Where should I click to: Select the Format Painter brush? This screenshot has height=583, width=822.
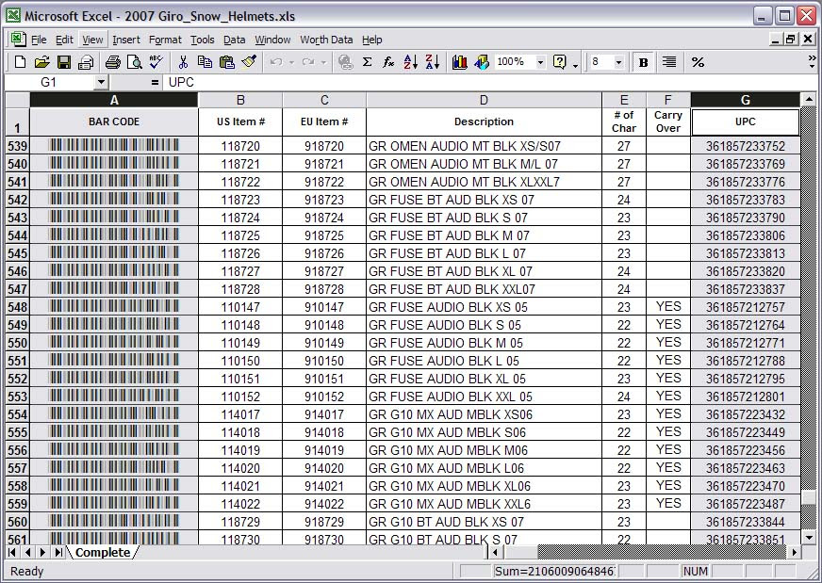coord(249,62)
